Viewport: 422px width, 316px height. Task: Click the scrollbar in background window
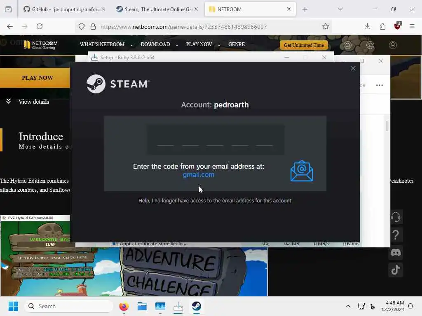(x=387, y=126)
